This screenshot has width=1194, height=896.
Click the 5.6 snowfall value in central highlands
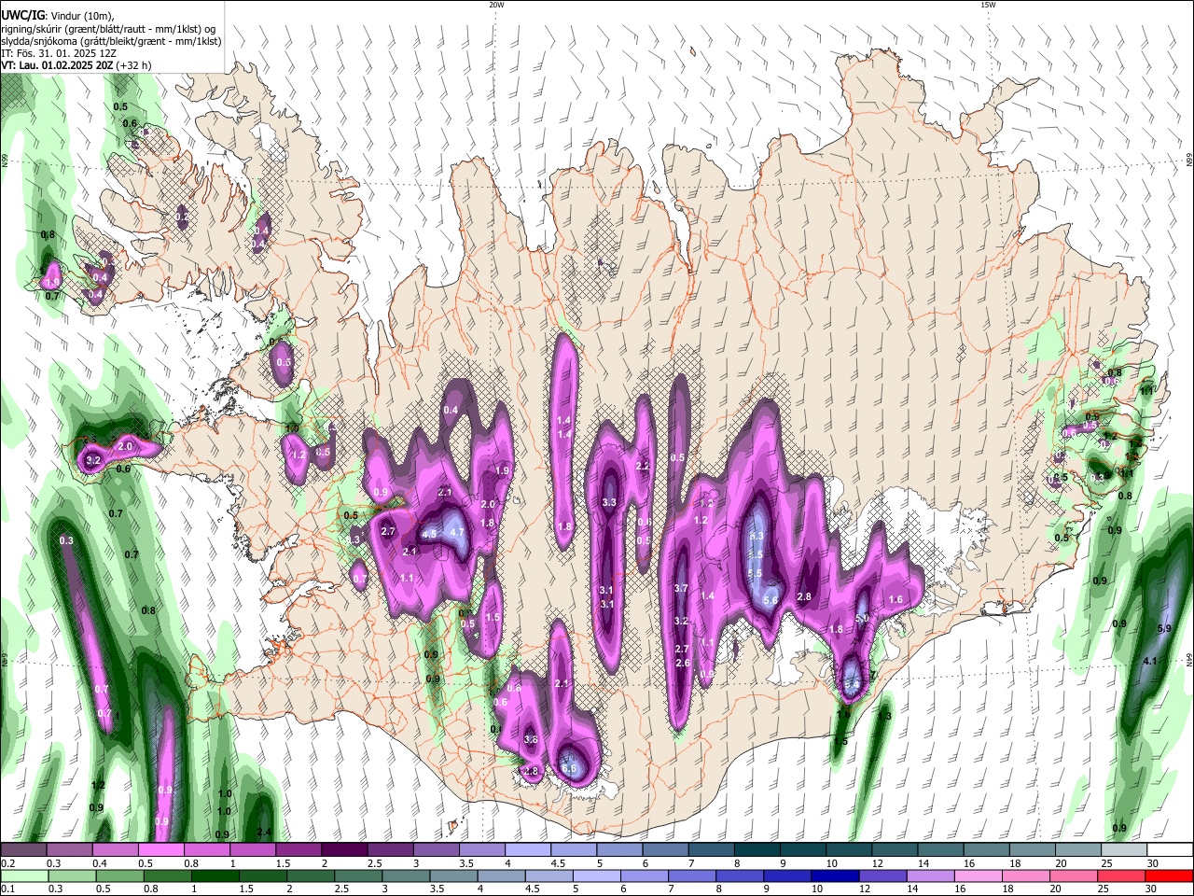tap(771, 601)
